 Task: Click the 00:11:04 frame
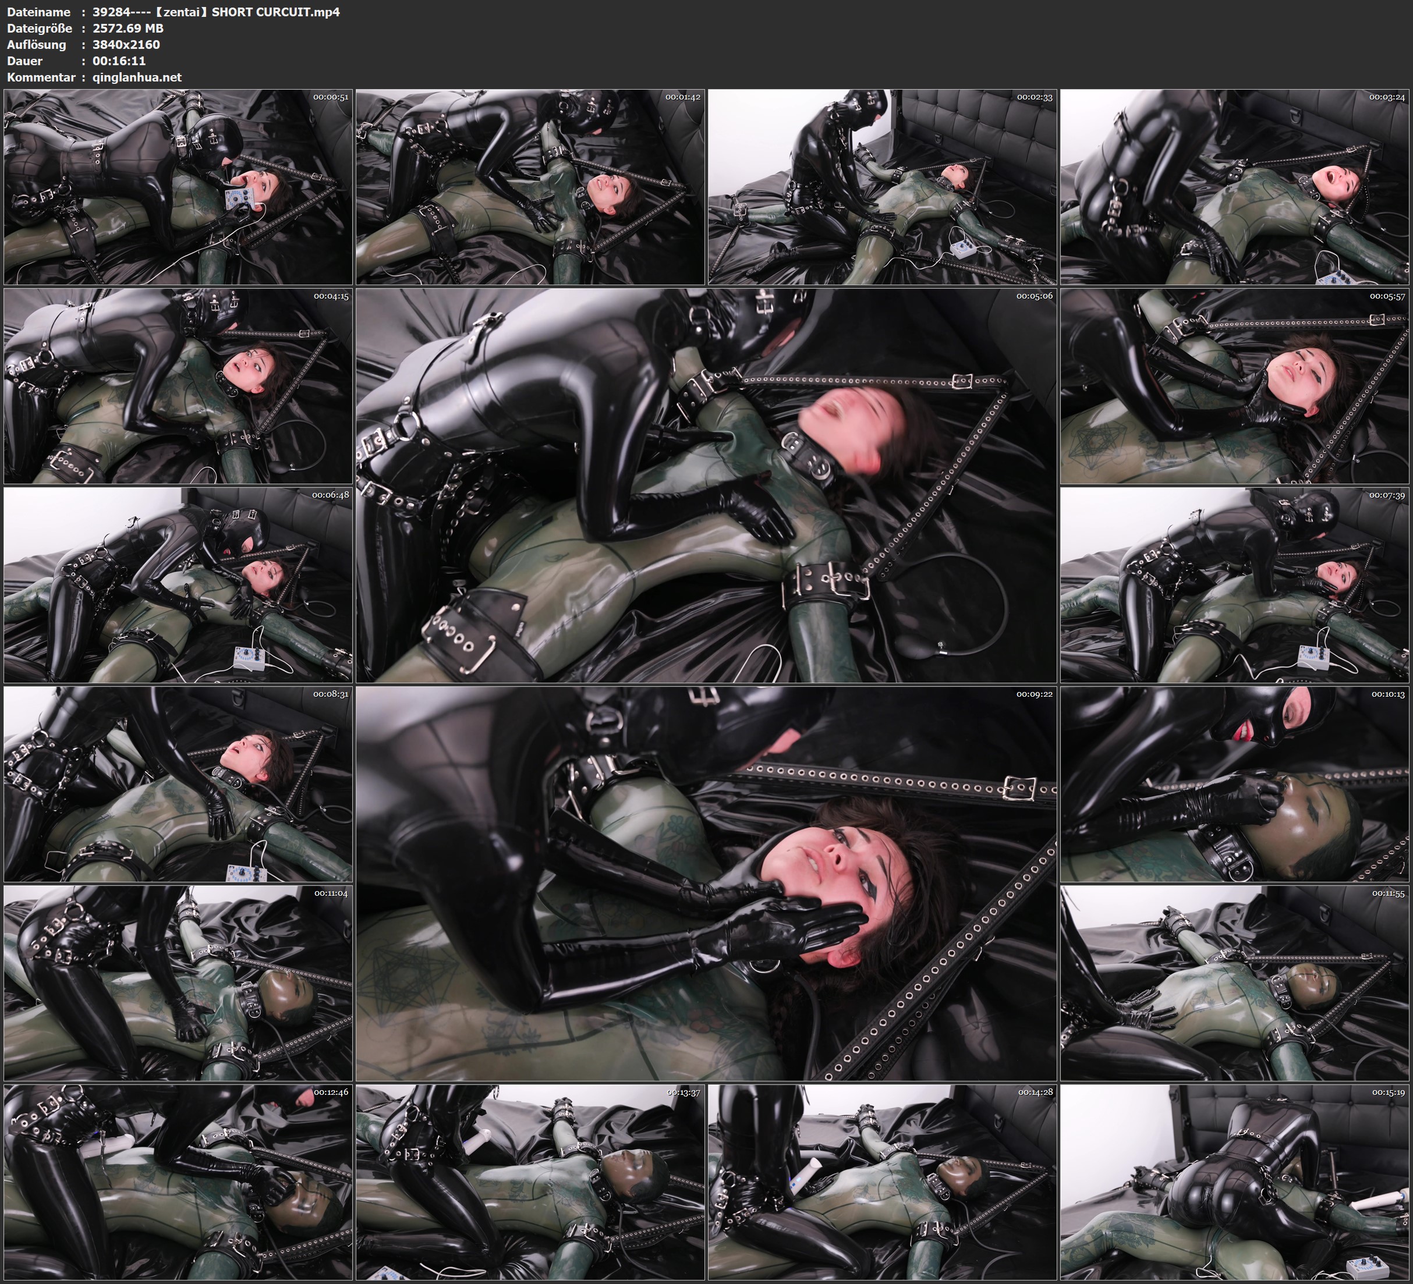(178, 982)
